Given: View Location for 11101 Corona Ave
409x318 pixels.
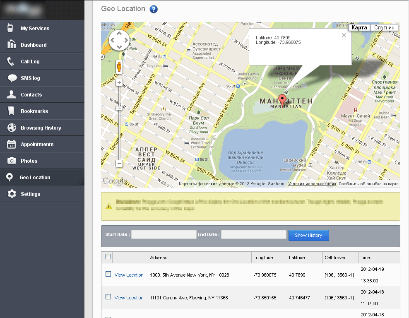Looking at the screenshot, I should tap(129, 298).
